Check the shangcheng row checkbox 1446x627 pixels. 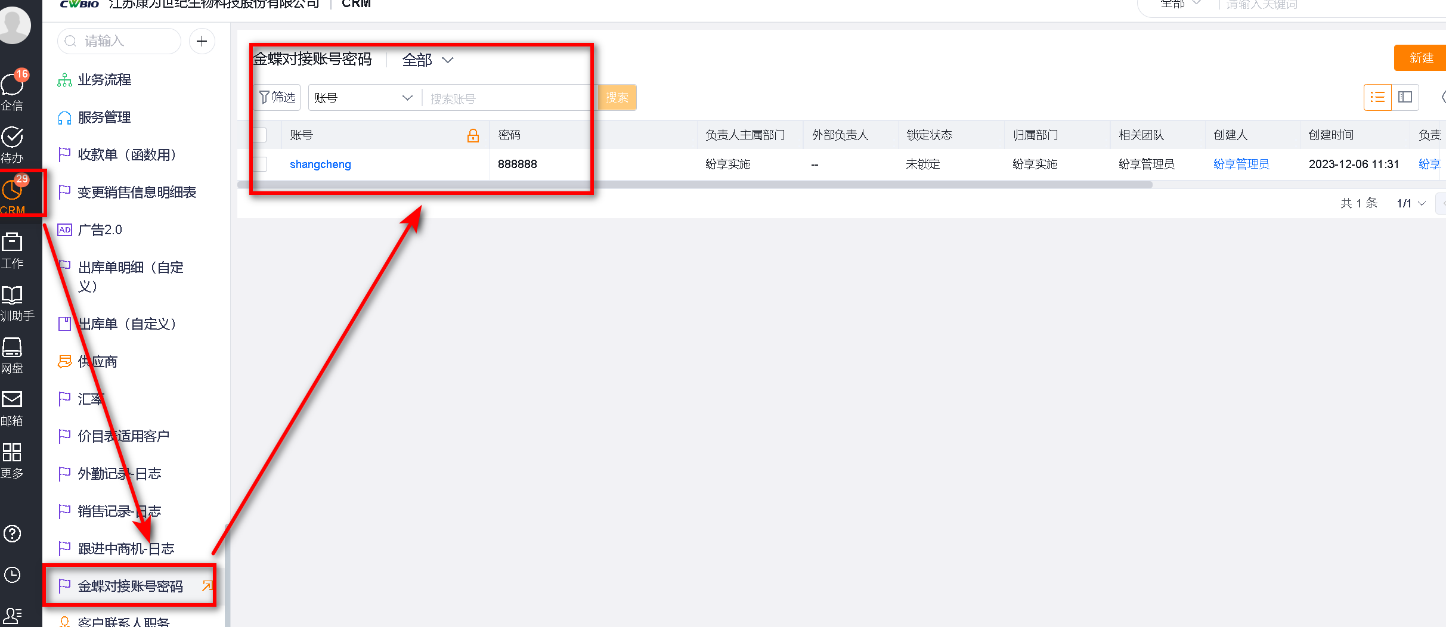[x=259, y=164]
